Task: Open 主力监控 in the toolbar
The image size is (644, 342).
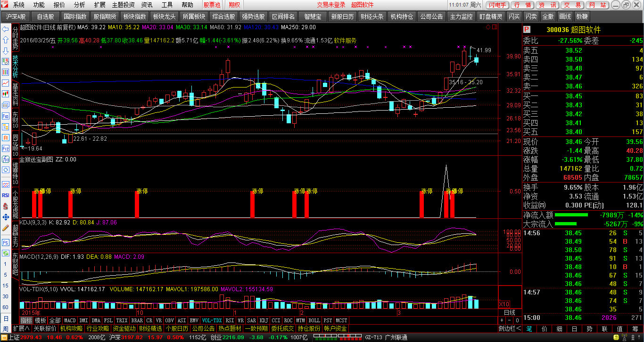Action: point(462,16)
